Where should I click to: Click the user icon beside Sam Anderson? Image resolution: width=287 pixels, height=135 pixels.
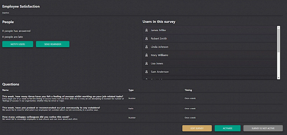pos(146,72)
